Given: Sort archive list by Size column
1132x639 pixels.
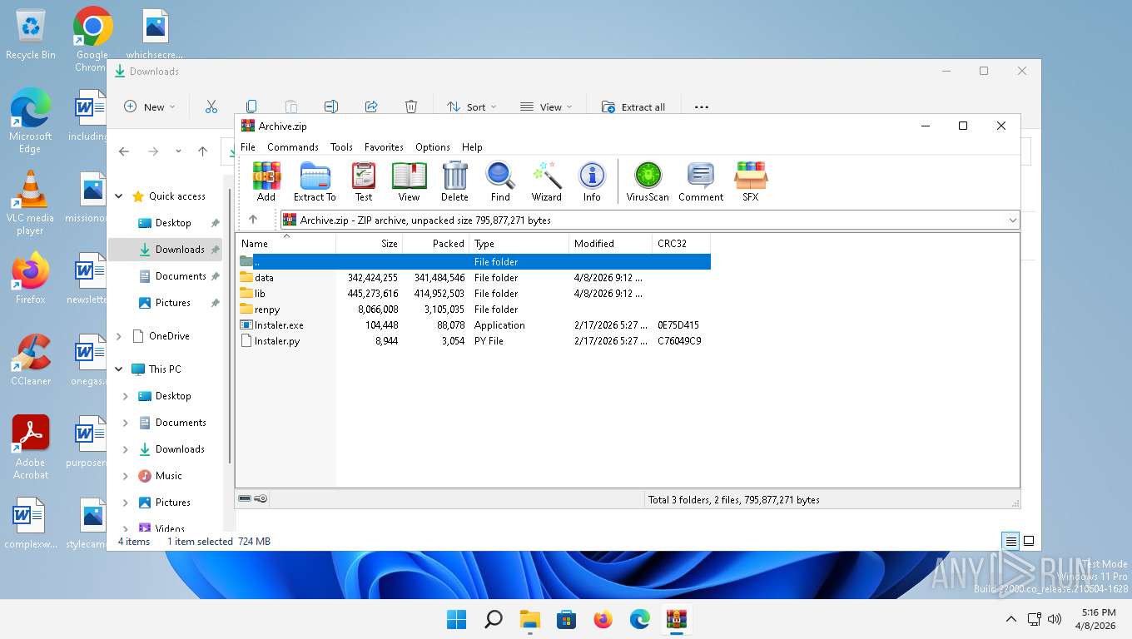Looking at the screenshot, I should click(x=370, y=244).
